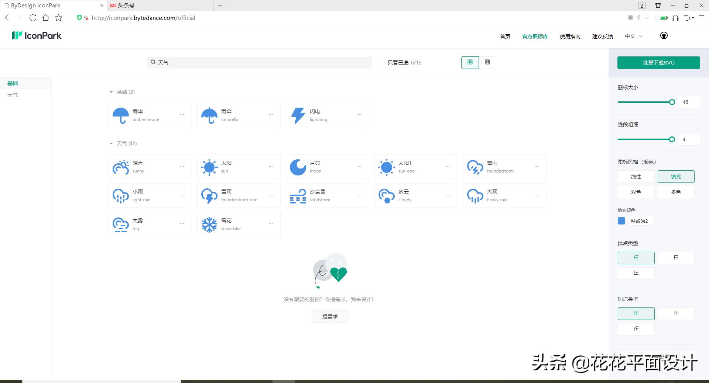Switch to detailed list view
The width and height of the screenshot is (709, 383).
[470, 62]
